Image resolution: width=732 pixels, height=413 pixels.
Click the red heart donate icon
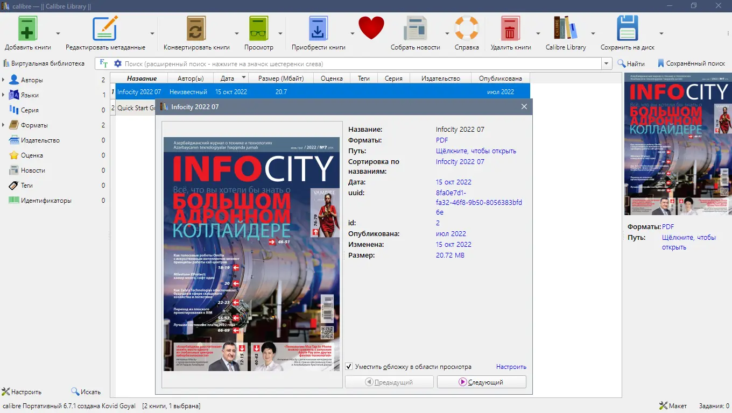[371, 28]
